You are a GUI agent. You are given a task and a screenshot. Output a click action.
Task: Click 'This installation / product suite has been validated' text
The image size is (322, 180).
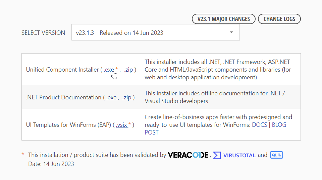[97, 155]
